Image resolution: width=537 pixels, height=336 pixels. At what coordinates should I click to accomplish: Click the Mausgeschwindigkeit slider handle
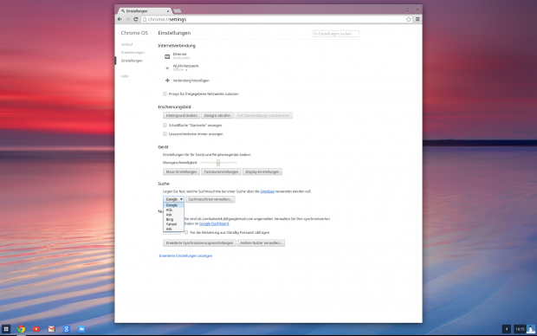pos(218,163)
